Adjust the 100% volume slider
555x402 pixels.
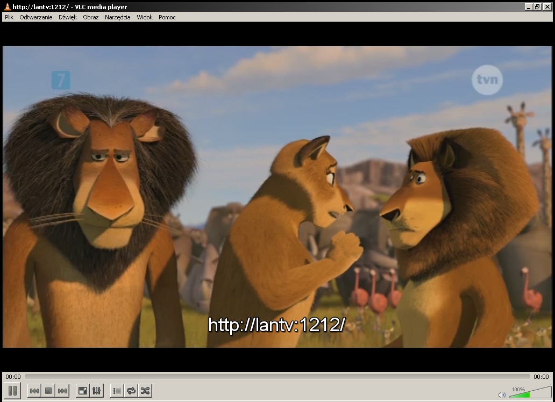pos(530,392)
